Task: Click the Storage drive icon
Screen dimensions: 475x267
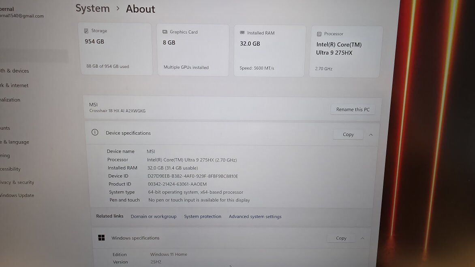Action: (x=86, y=31)
